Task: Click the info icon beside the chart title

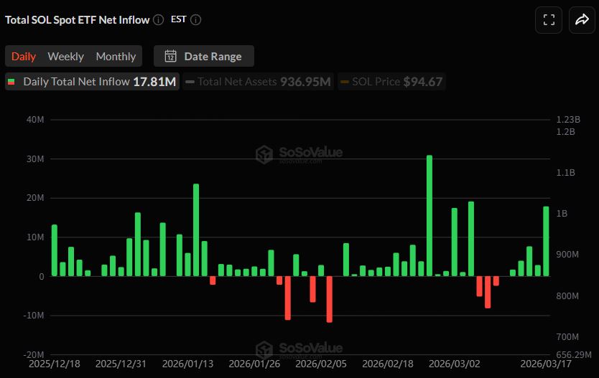Action: [x=159, y=20]
